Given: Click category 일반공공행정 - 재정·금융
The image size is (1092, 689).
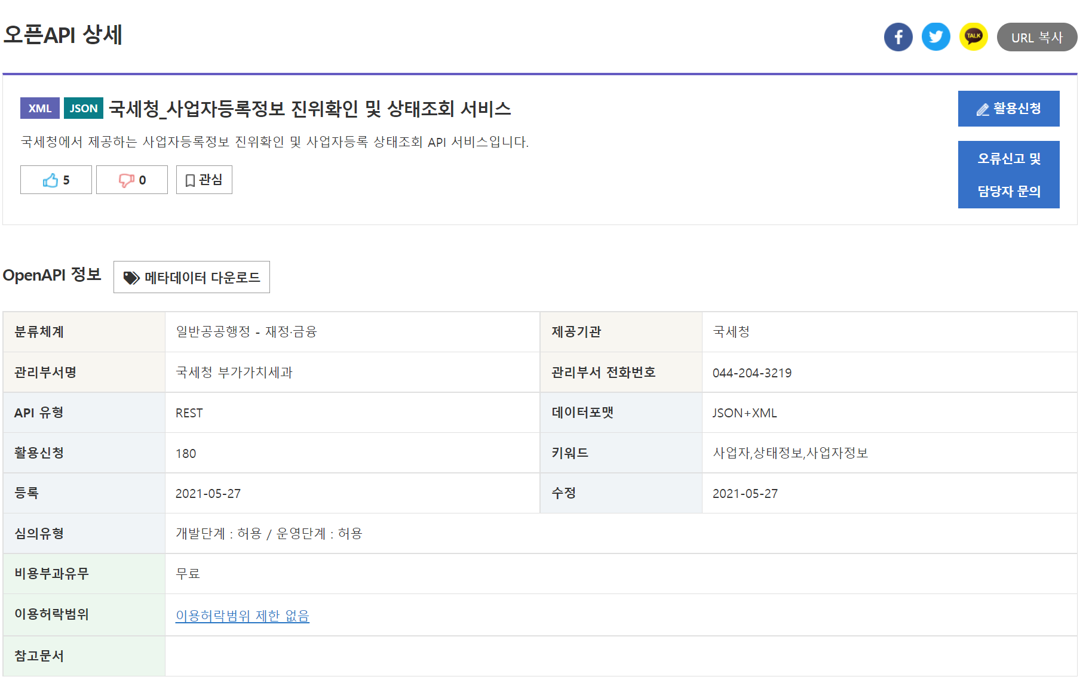Looking at the screenshot, I should (x=246, y=332).
